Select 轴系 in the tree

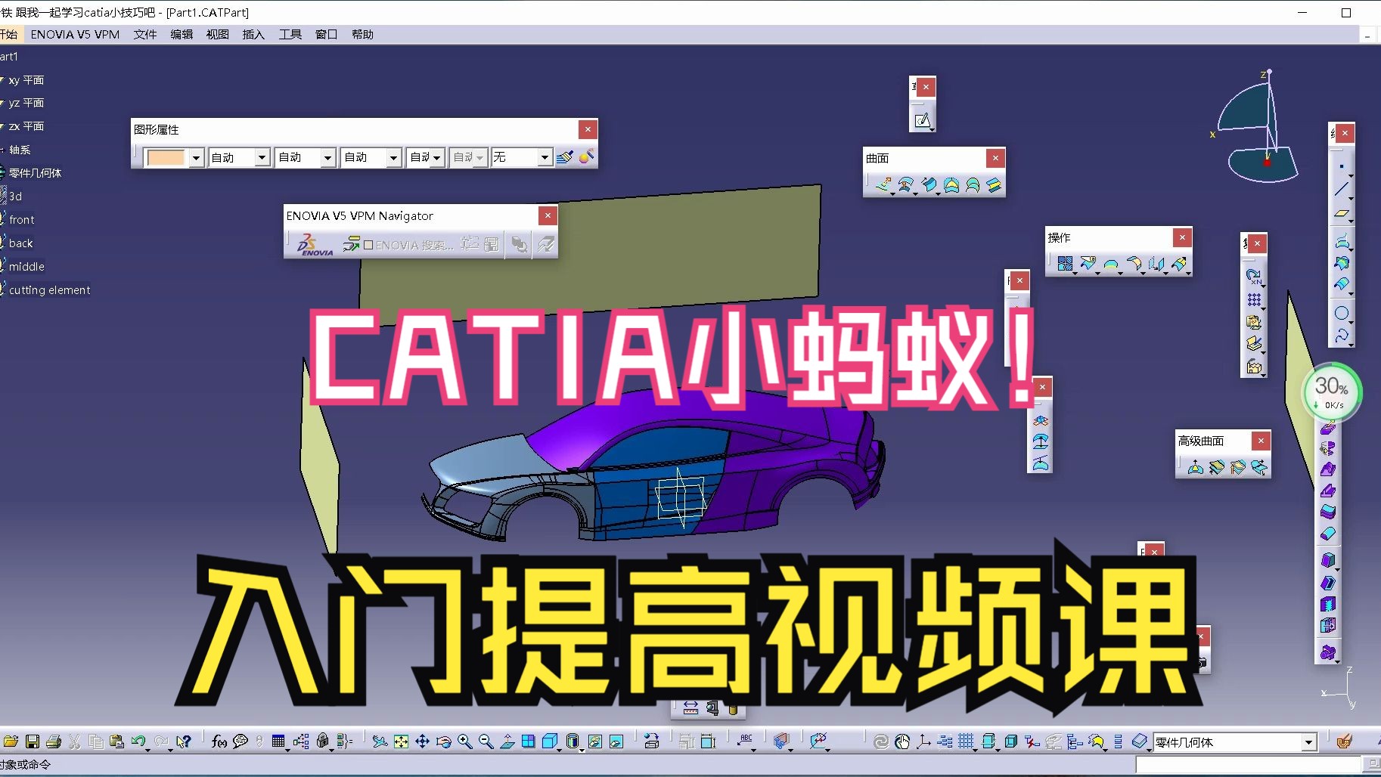click(20, 150)
